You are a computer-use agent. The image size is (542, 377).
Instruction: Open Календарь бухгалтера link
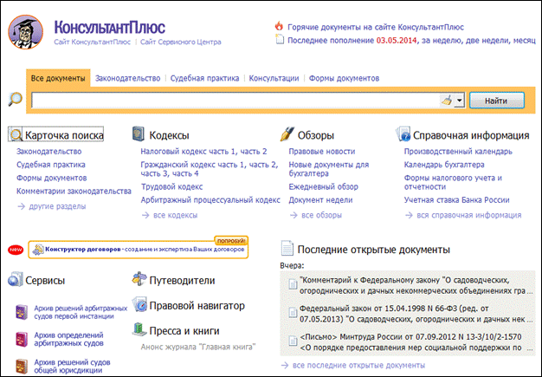(x=444, y=165)
